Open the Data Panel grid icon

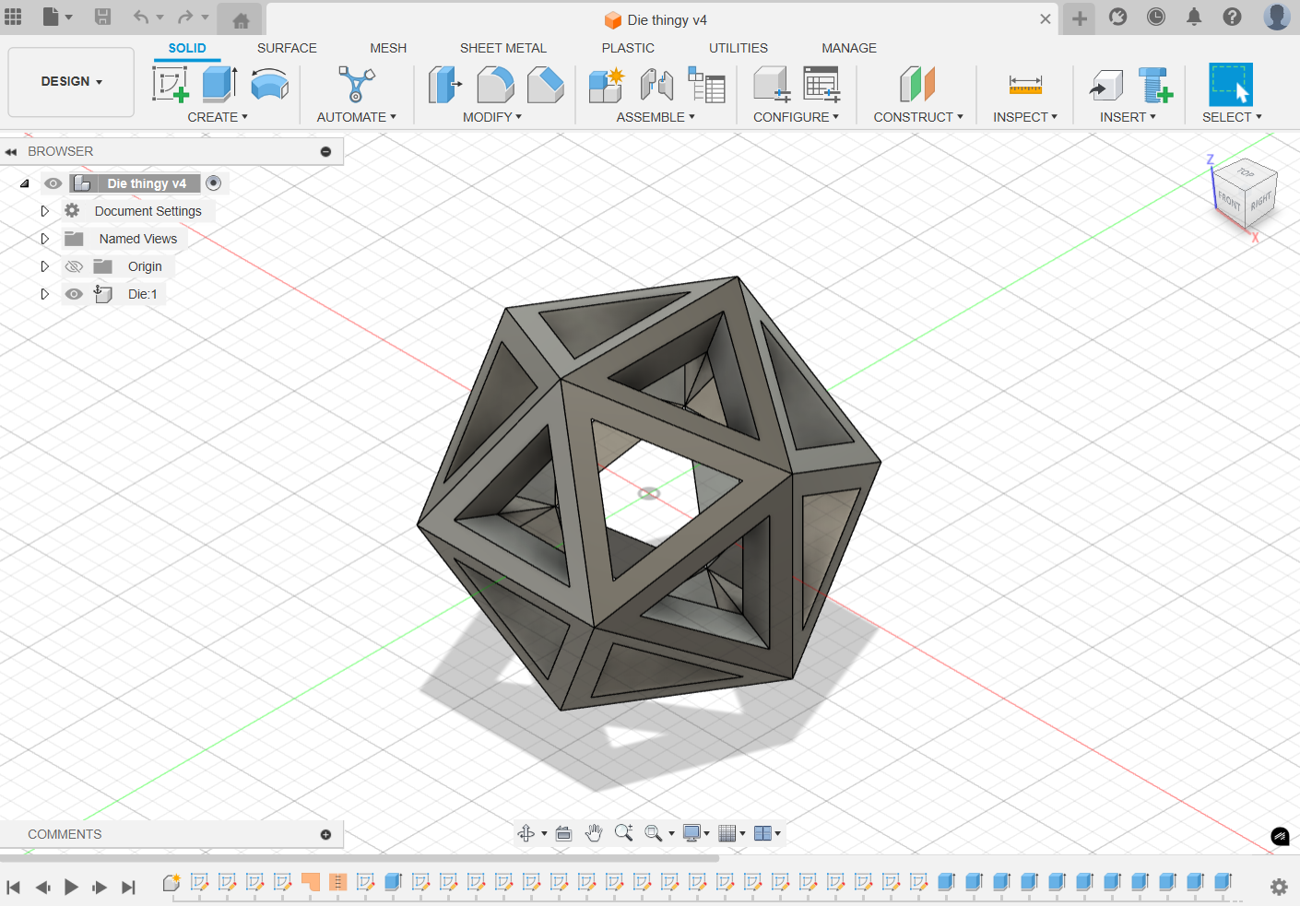coord(13,17)
